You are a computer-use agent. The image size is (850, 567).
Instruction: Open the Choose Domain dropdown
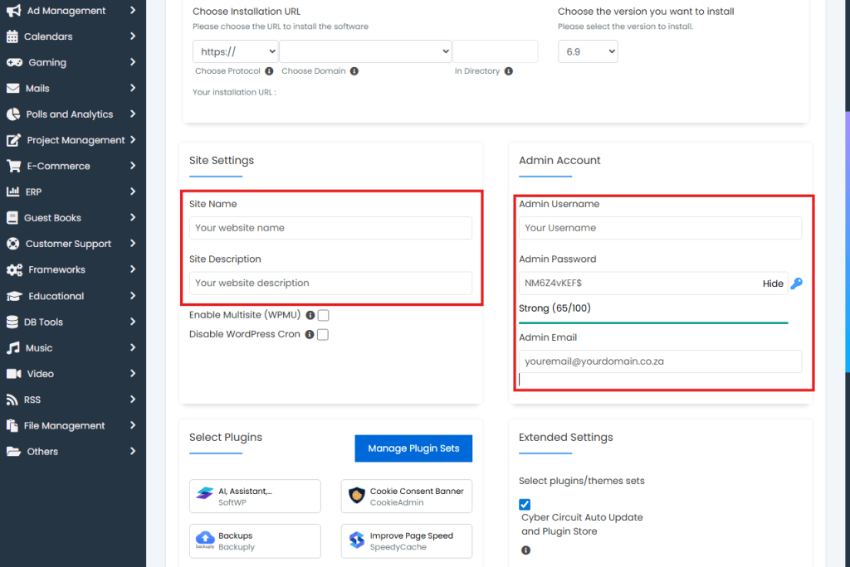point(365,51)
